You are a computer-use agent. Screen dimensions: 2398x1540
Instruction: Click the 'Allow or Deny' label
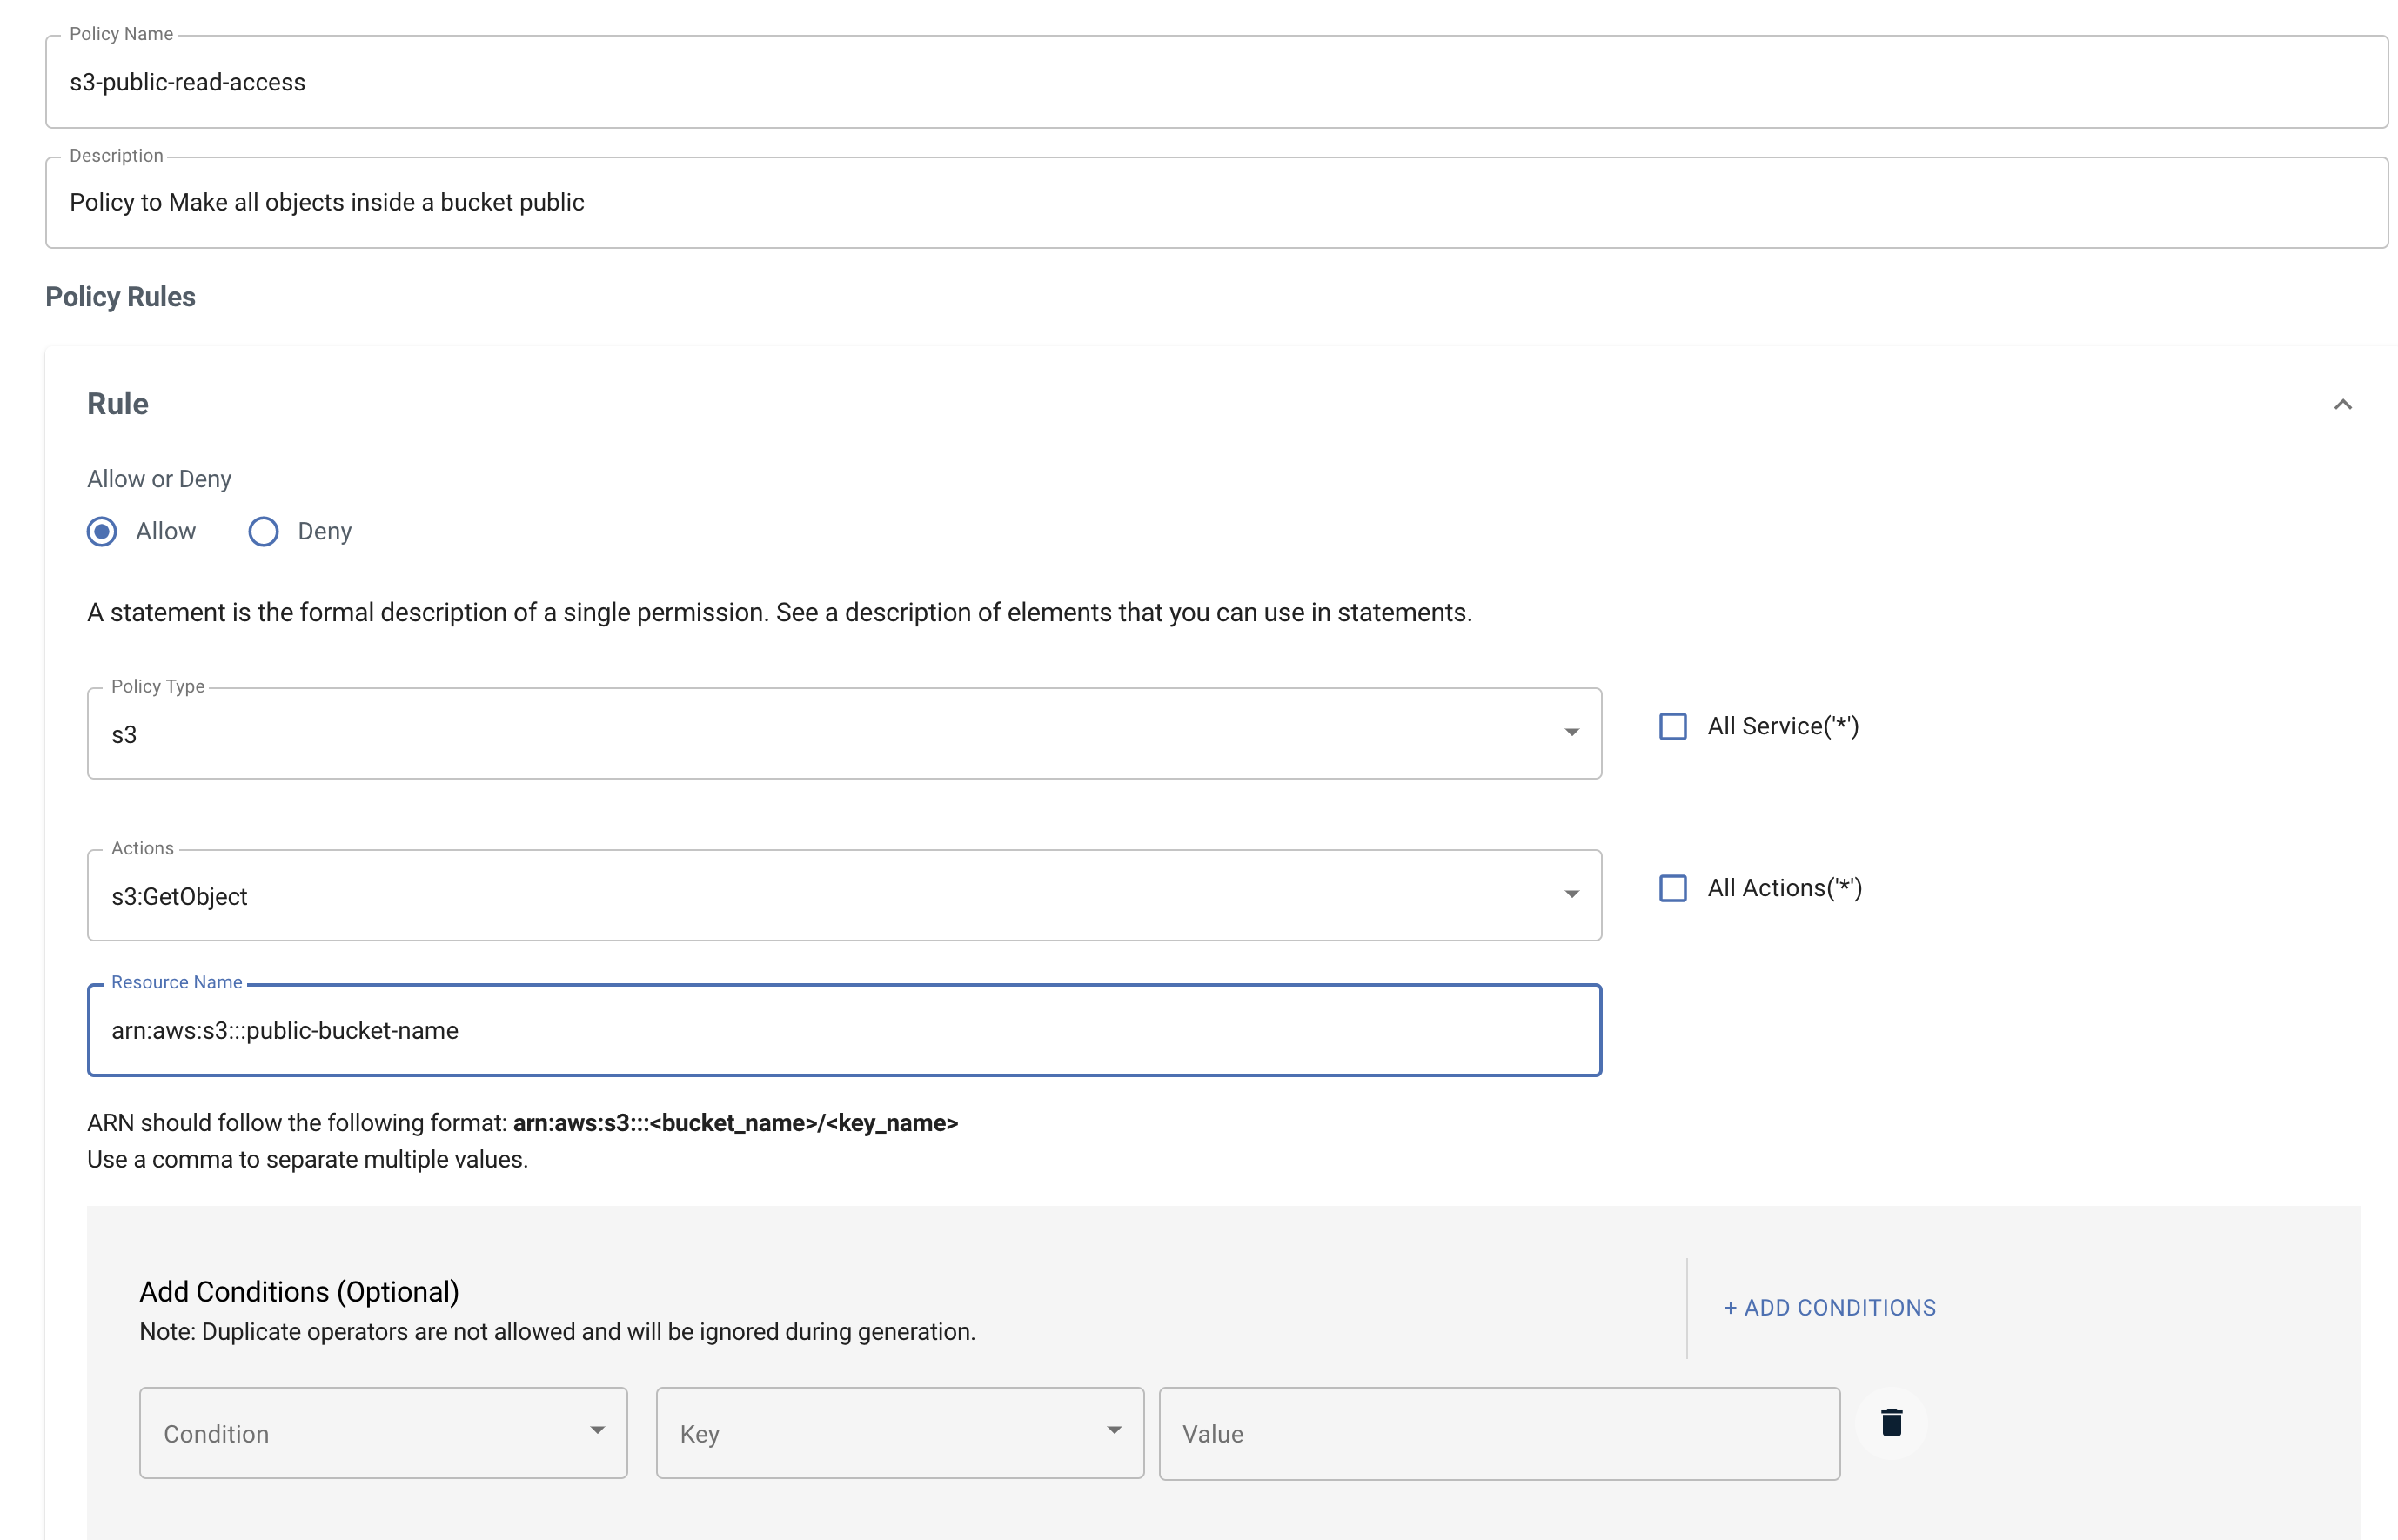tap(159, 479)
